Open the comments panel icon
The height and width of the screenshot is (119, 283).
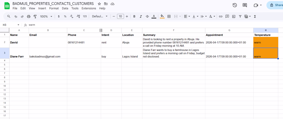[245, 5]
